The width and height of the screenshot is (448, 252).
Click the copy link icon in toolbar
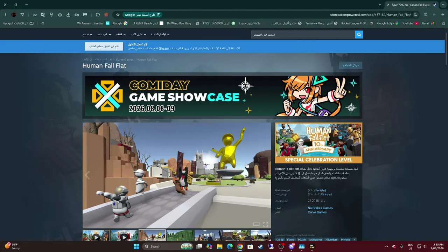[35, 15]
